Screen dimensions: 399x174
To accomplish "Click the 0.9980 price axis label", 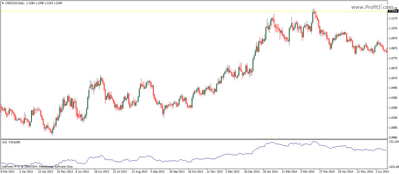I will pyautogui.click(x=393, y=137).
